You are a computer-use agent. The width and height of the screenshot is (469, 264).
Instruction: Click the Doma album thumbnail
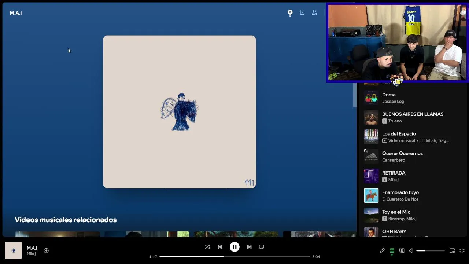click(x=371, y=98)
